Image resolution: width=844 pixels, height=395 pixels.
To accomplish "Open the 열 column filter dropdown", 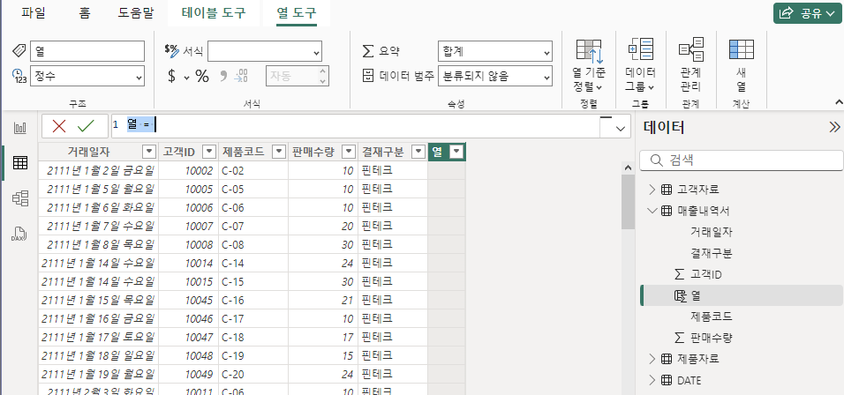I will coord(456,152).
